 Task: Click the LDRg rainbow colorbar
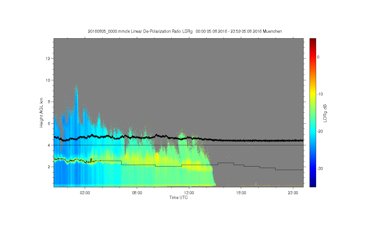click(313, 112)
